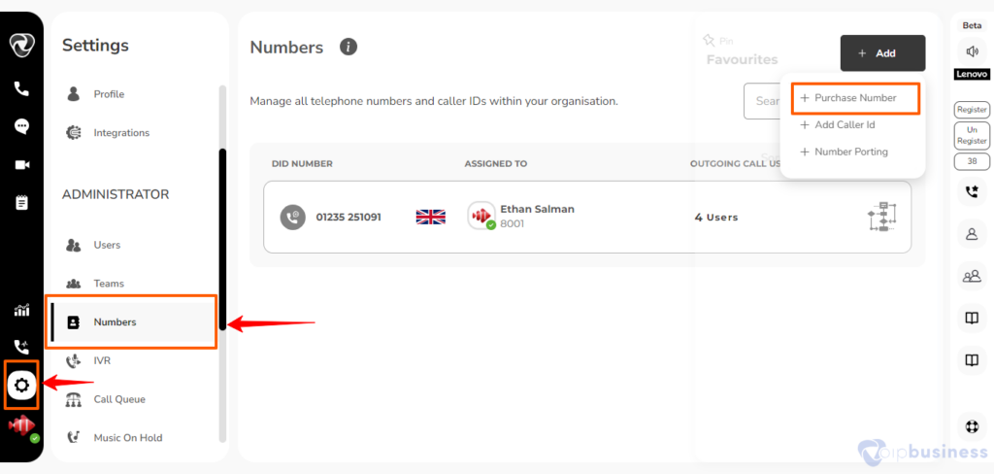Viewport: 994px width, 474px height.
Task: Click the Register button
Action: [972, 110]
